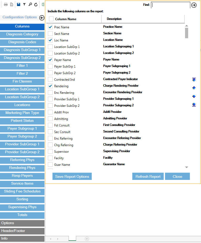201x243 pixels.
Task: Open the Diagnosis Category option
Action: click(22, 34)
